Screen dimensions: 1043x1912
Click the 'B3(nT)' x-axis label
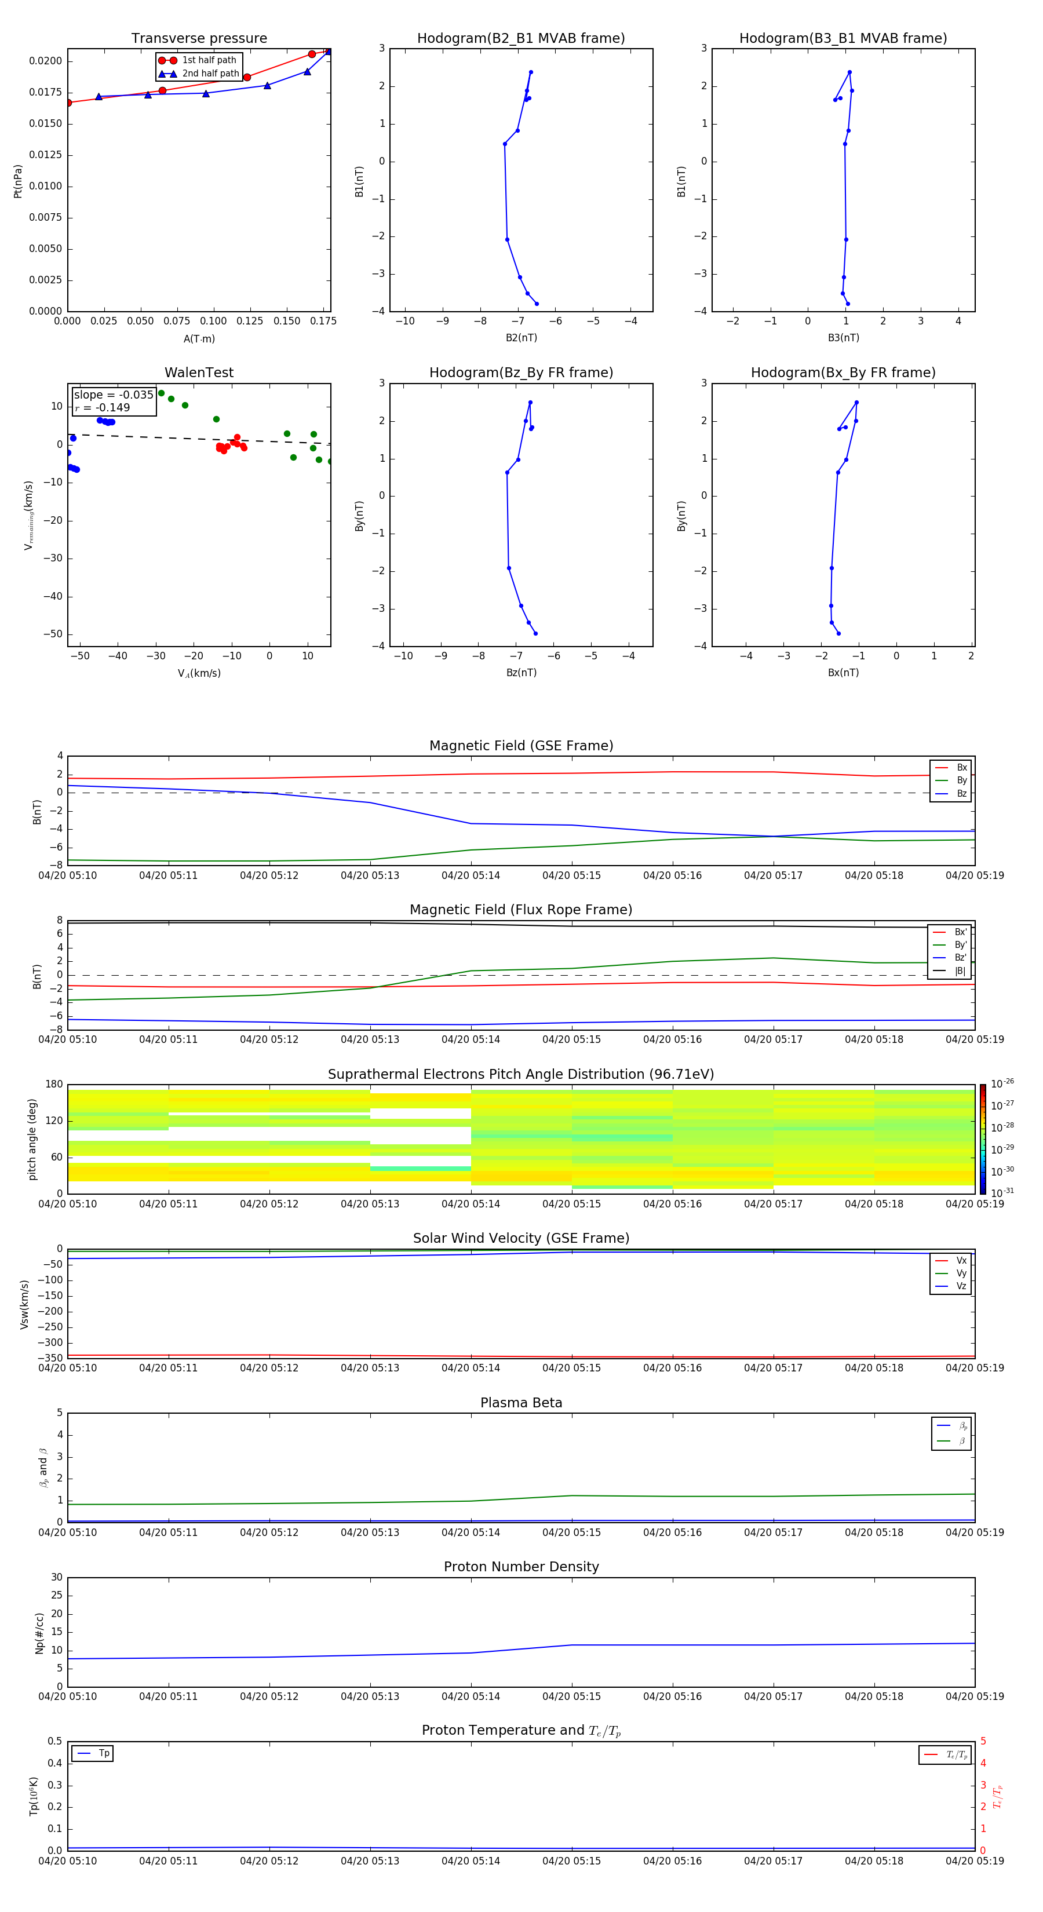coord(843,338)
